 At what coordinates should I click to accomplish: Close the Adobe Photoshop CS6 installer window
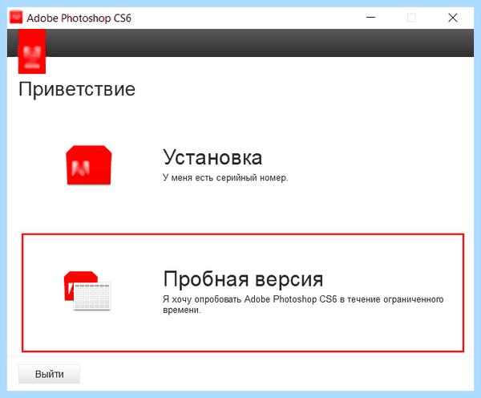pyautogui.click(x=453, y=18)
